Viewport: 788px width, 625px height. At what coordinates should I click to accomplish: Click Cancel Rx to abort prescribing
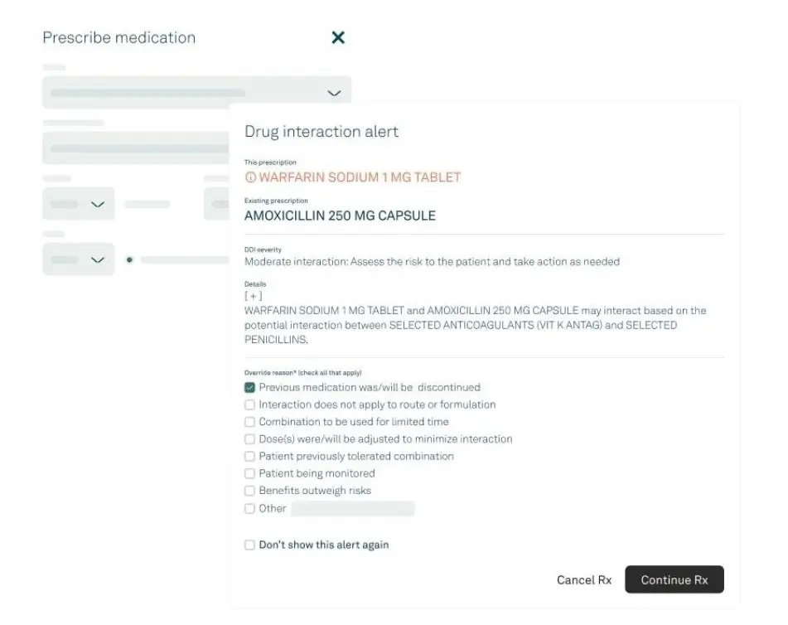pyautogui.click(x=583, y=579)
